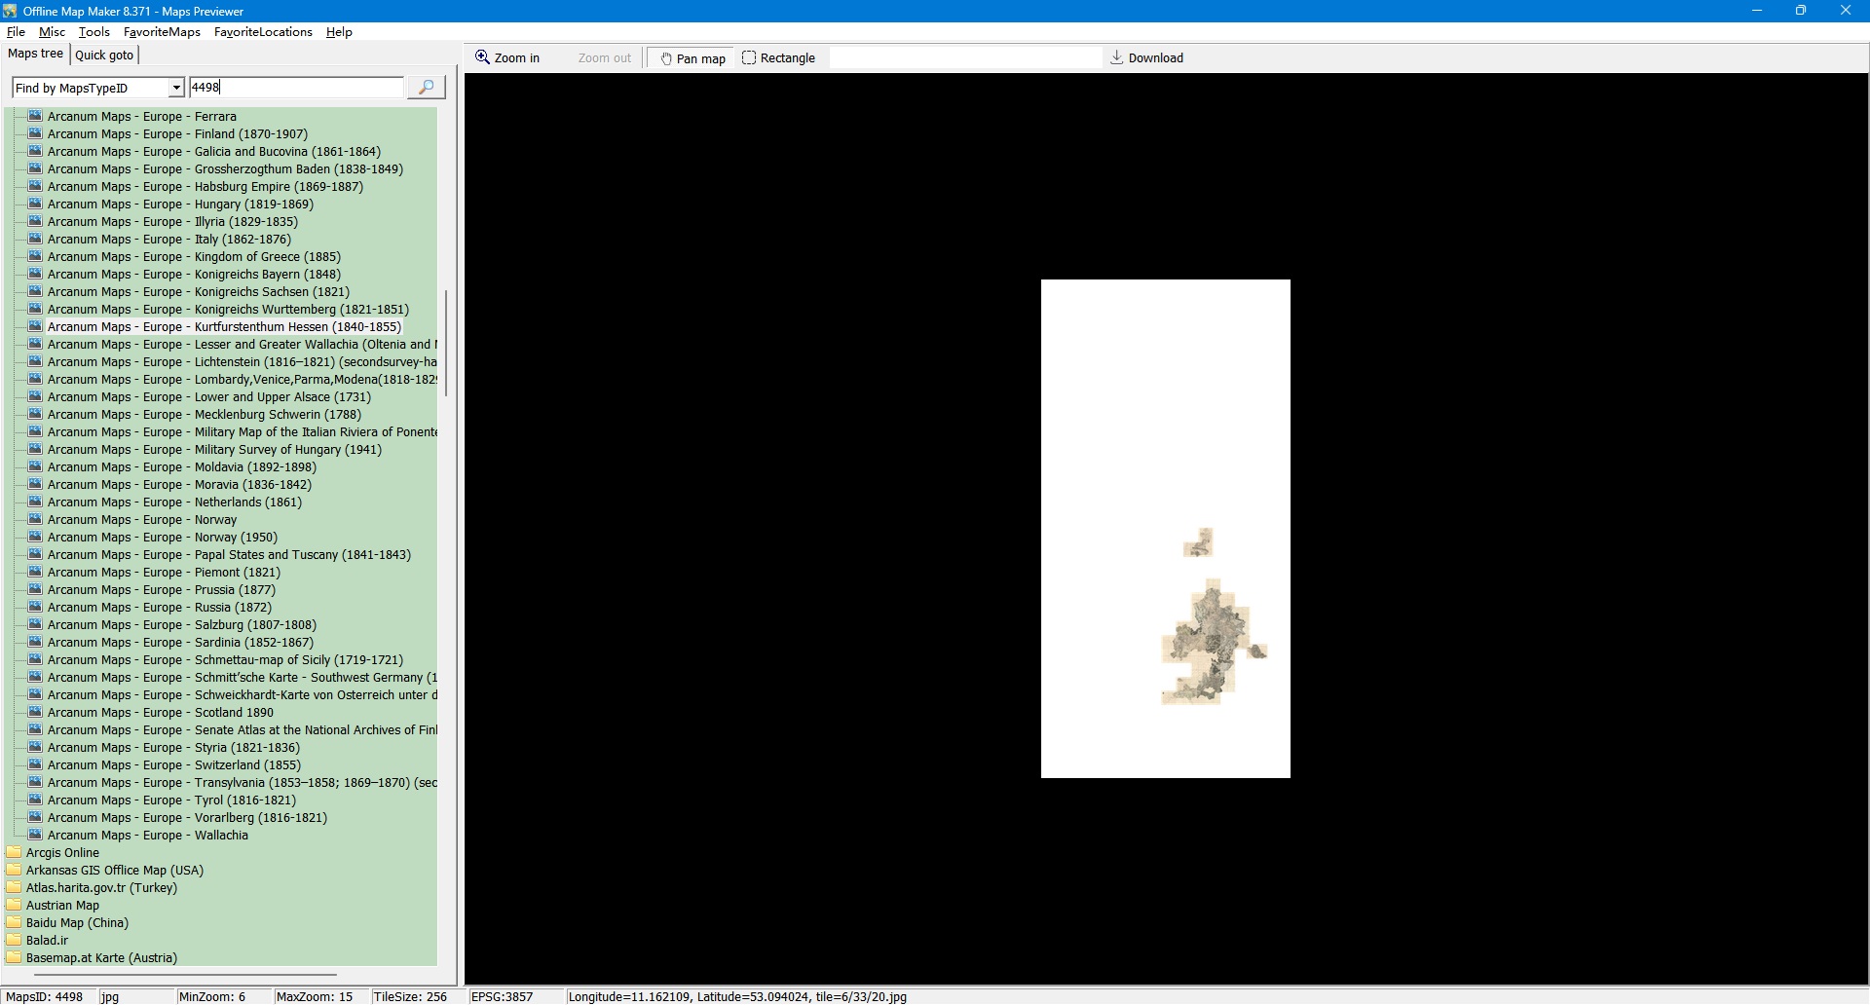Open the Find by MapsTypeID dropdown

[176, 88]
